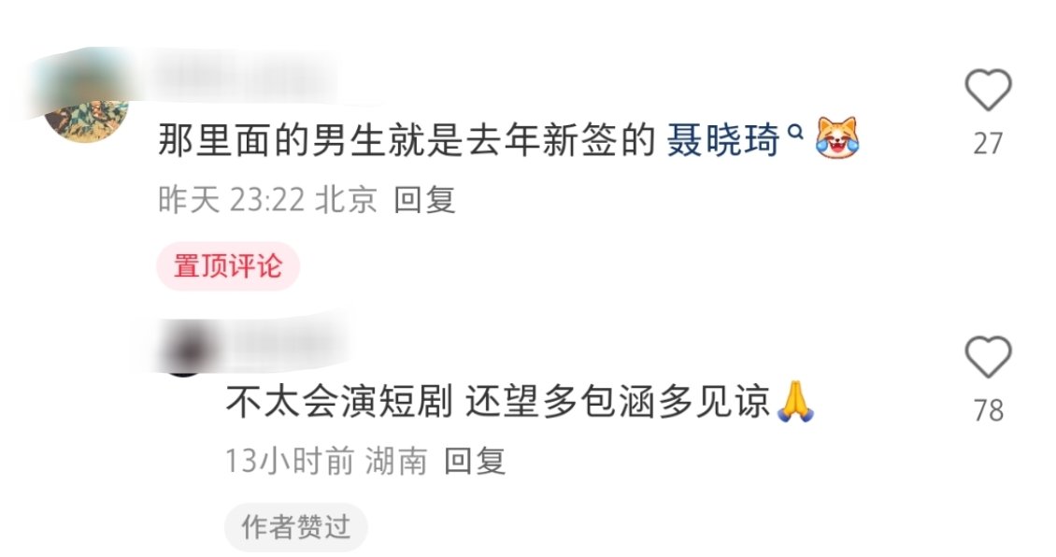Tap the search magnifier beside 聂晓琦
1056x557 pixels.
795,132
